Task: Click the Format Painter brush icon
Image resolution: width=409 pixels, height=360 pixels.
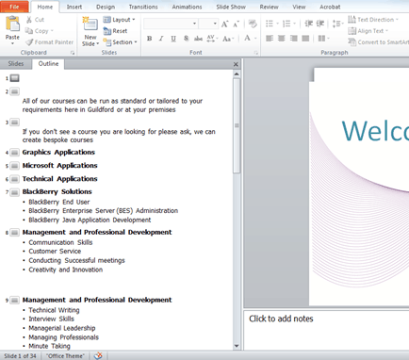Action: [x=29, y=42]
